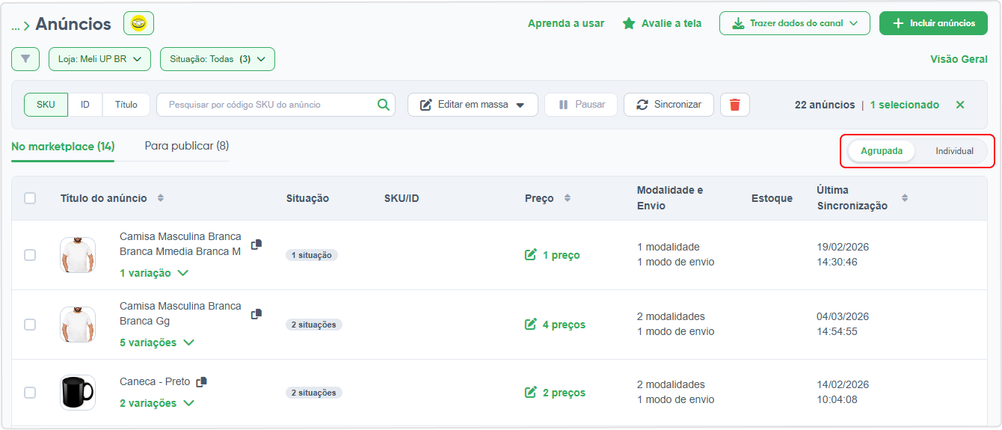The height and width of the screenshot is (430, 1002).
Task: Check the Caneca - Preto row
Action: (30, 393)
